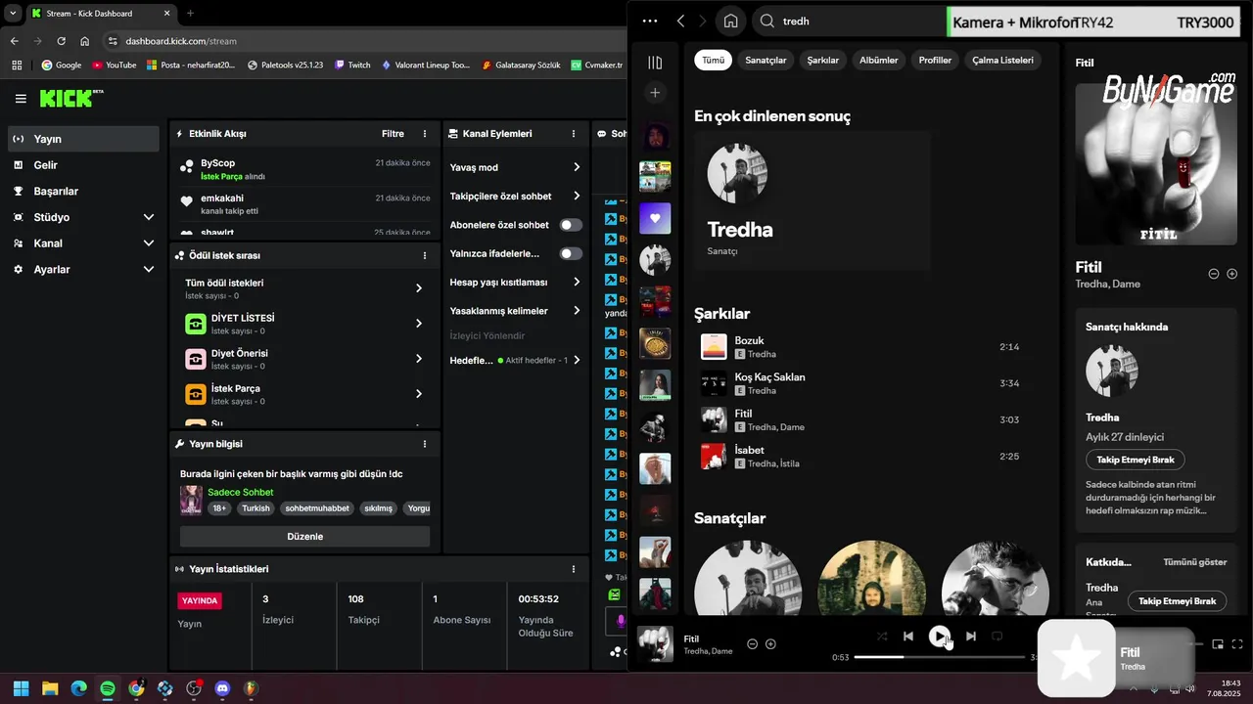Open options menu for Etkinlik Akışı panel
This screenshot has width=1253, height=704.
point(425,134)
